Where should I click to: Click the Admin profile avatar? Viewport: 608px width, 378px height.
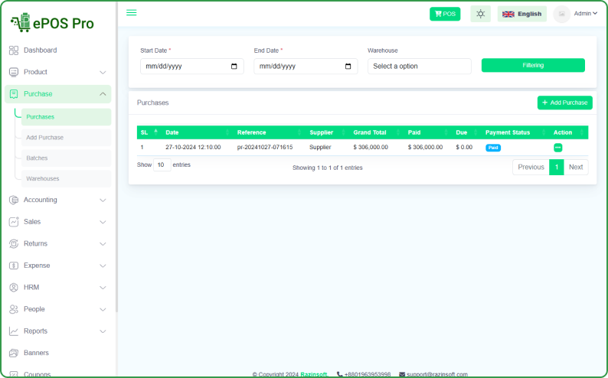[x=561, y=14]
